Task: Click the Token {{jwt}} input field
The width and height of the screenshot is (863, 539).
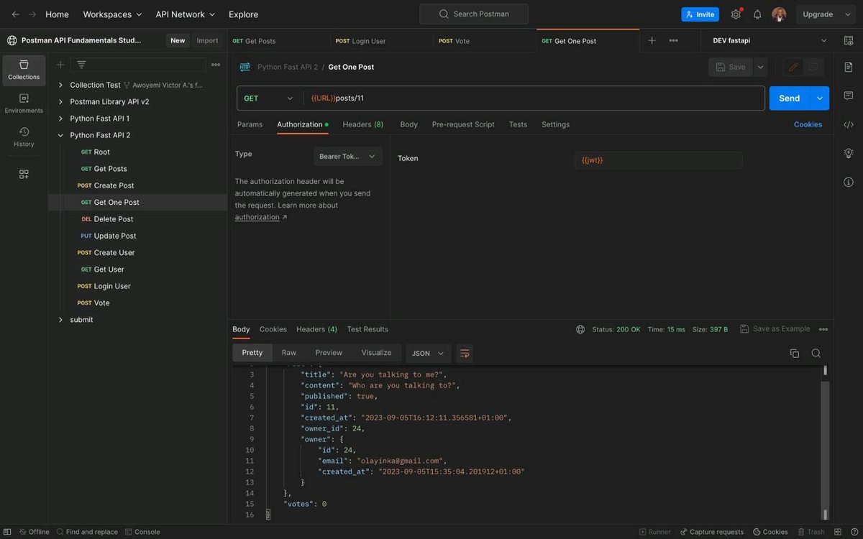Action: pos(658,160)
